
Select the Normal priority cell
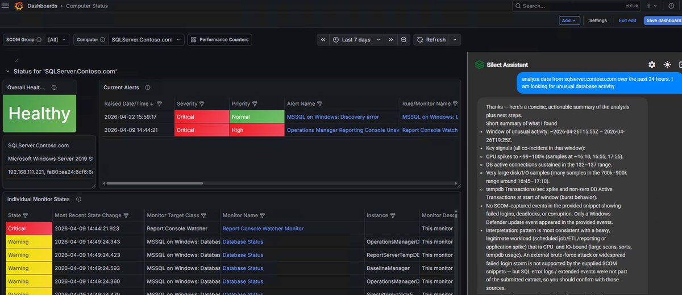pyautogui.click(x=256, y=117)
